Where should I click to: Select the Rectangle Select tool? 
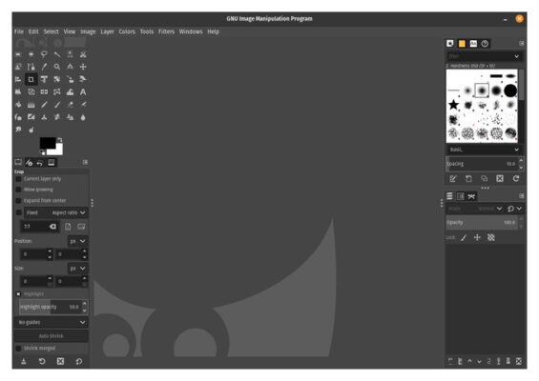coord(18,54)
